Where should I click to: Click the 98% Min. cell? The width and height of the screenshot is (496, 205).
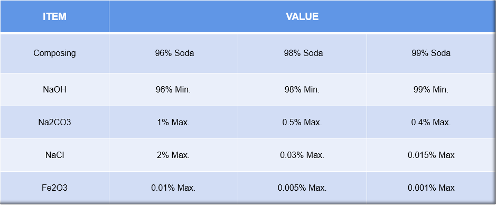pos(303,89)
